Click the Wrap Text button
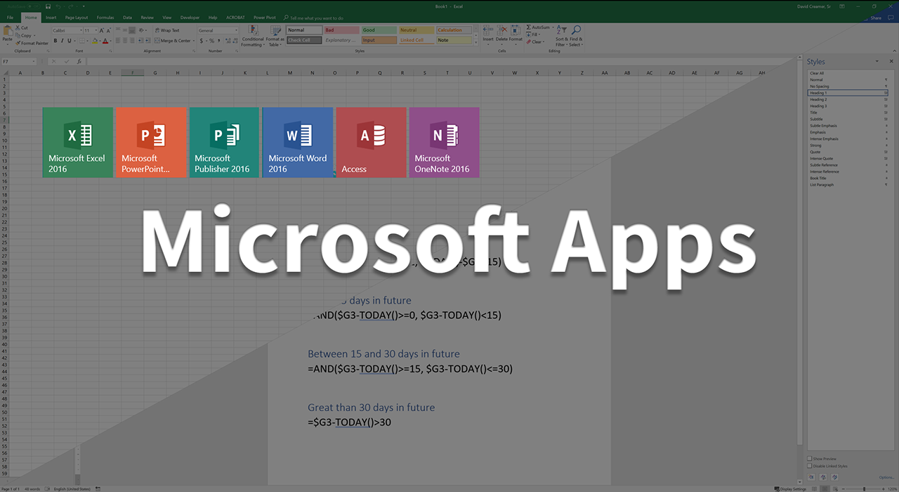The image size is (899, 492). tap(167, 30)
